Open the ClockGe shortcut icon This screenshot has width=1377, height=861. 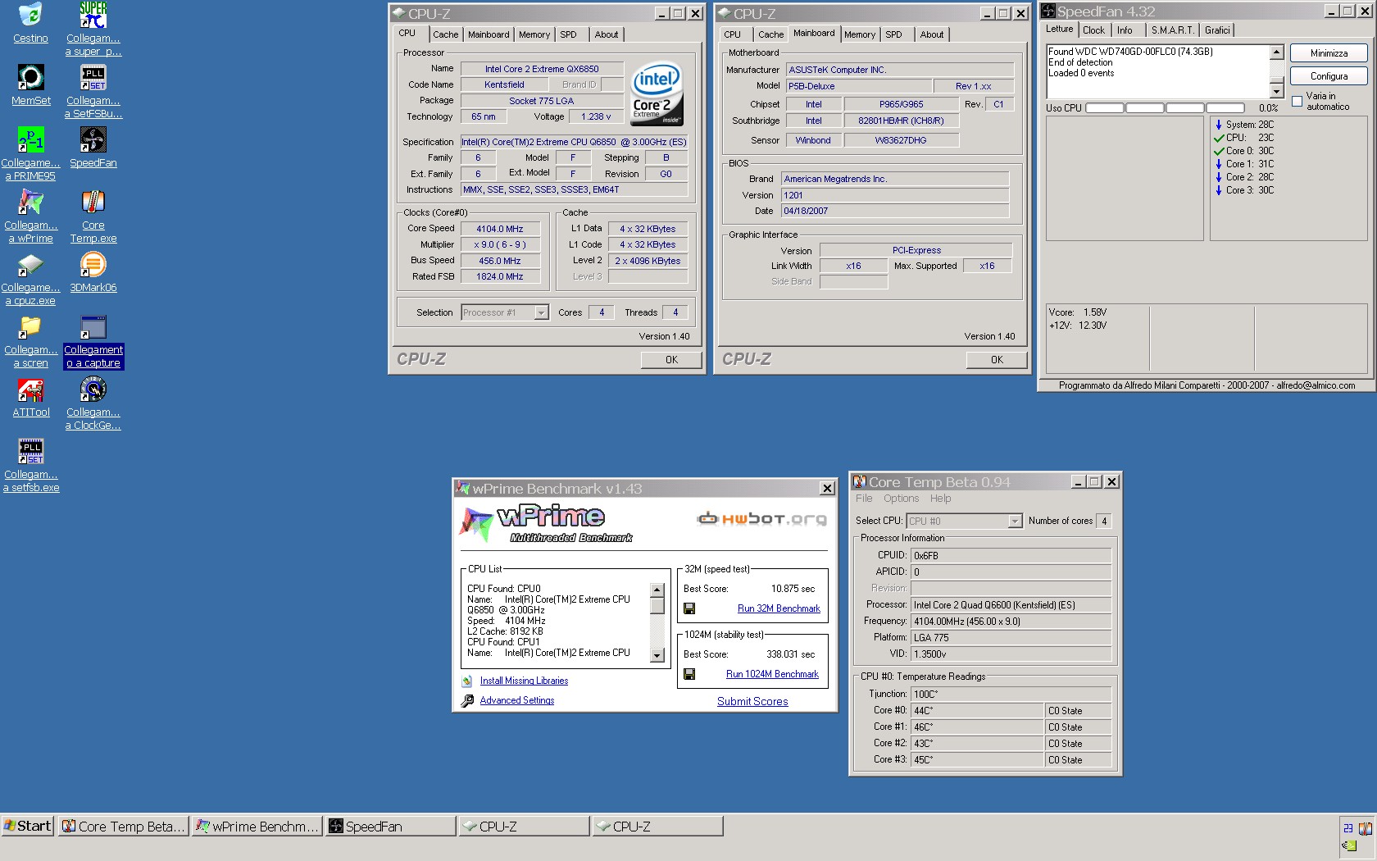93,389
